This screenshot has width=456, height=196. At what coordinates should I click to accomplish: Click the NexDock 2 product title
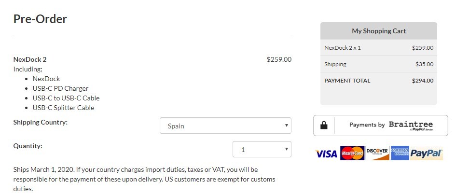[x=30, y=59]
